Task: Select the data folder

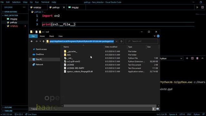Action: (x=69, y=55)
